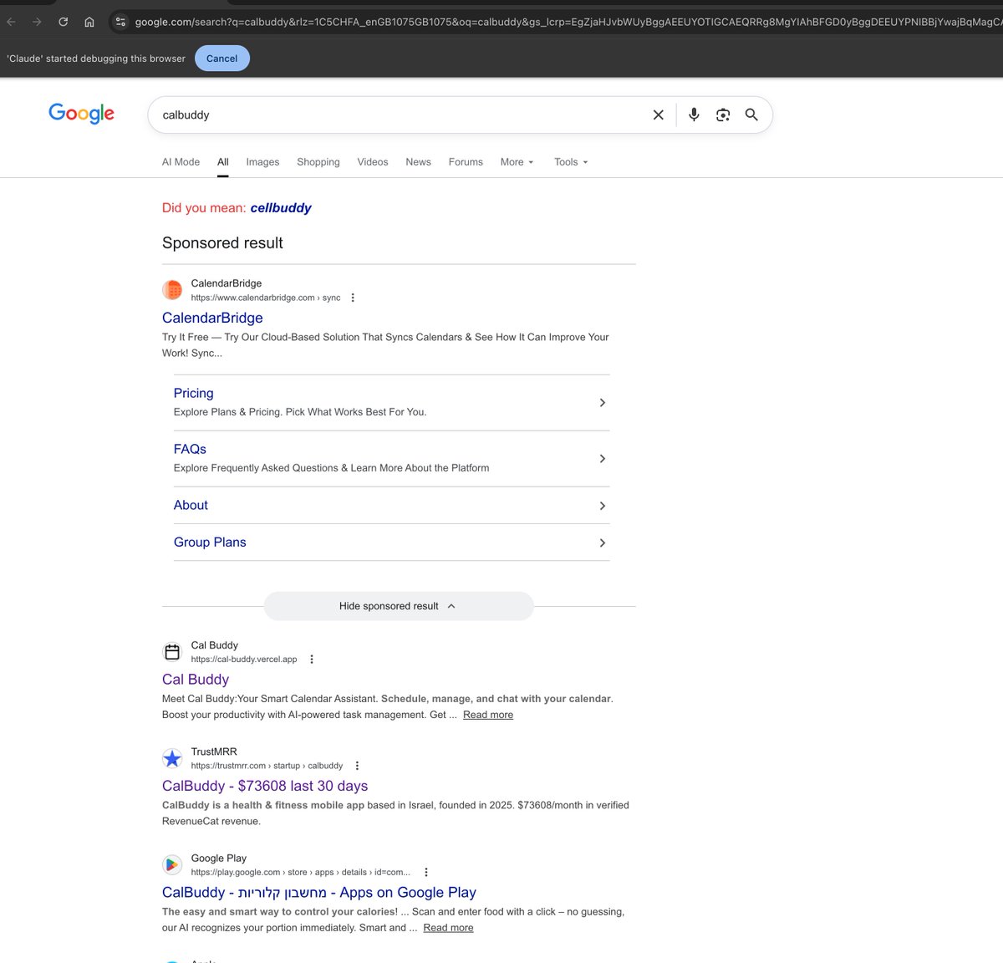1003x963 pixels.
Task: Open options menu beside cal-buddy.vercel.app
Action: (312, 660)
